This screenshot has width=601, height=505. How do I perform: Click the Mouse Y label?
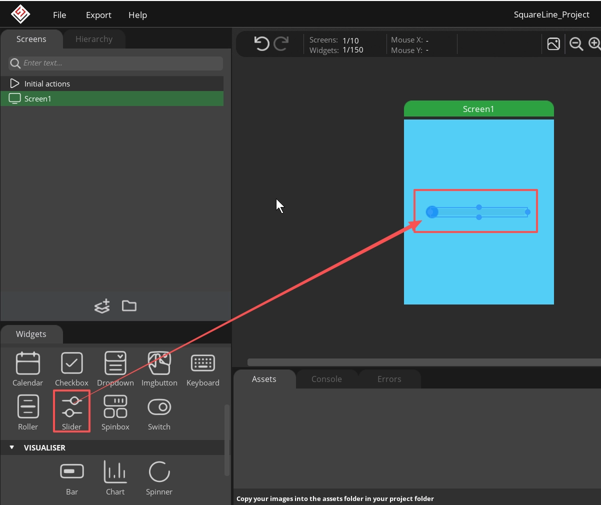tap(406, 50)
